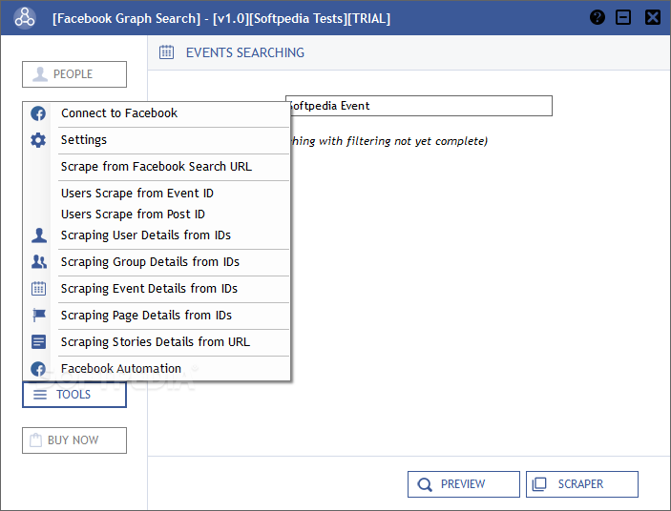The width and height of the screenshot is (671, 511).
Task: Click the calendar icon beside Scraping Event Details
Action: click(x=38, y=289)
